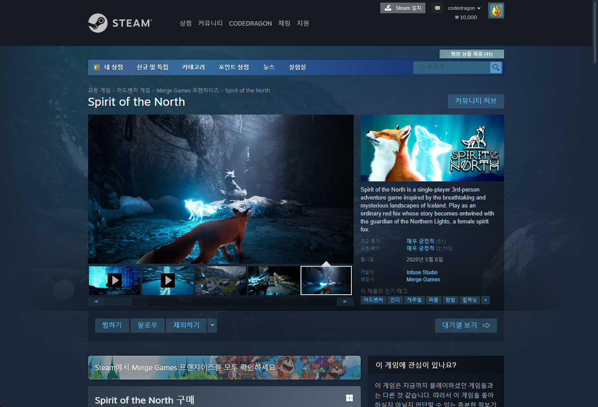Open the 뉴스 tab
The image size is (598, 407).
(x=269, y=67)
